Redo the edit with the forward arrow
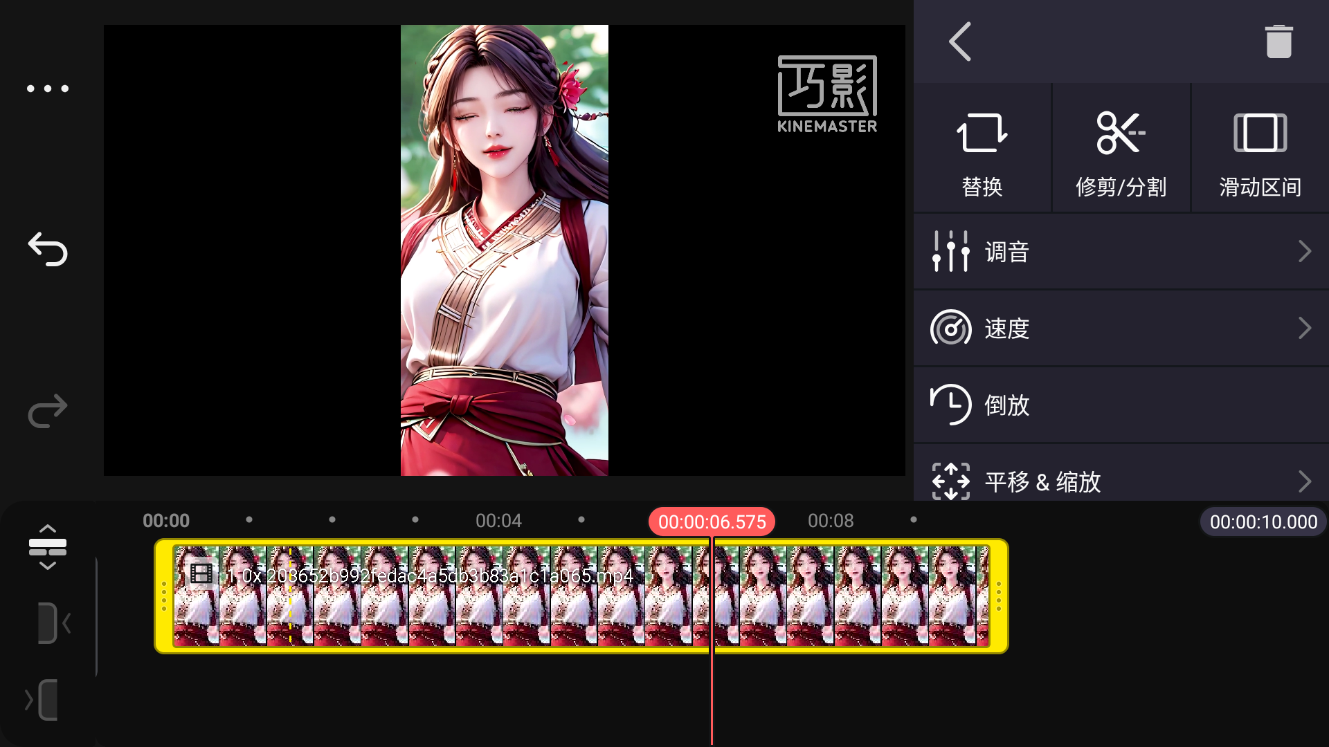Viewport: 1329px width, 747px height. 48,412
